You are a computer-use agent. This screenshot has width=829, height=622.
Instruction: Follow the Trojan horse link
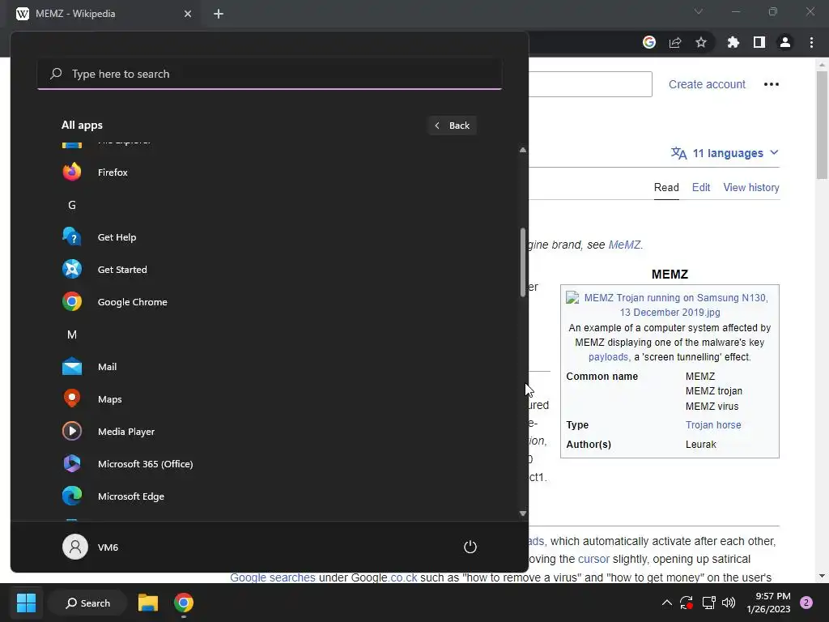coord(713,424)
